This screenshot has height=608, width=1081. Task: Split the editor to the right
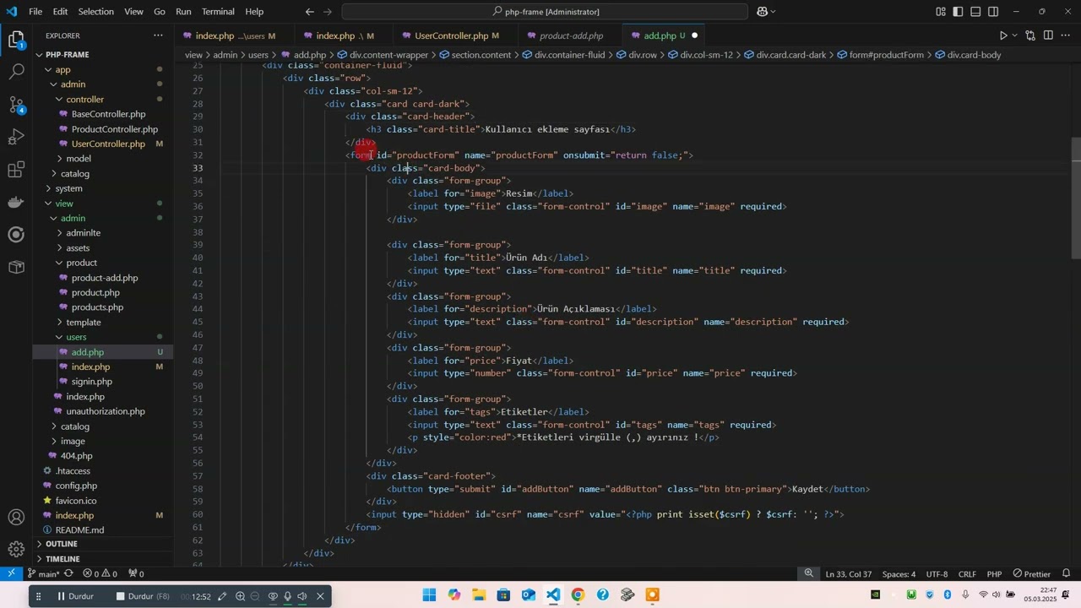click(x=1048, y=35)
